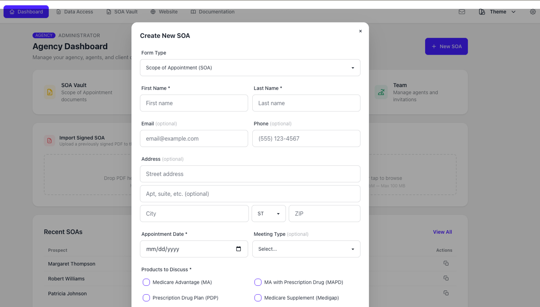Select Medicare Advantage (MA) product option
This screenshot has width=540, height=307.
click(x=146, y=282)
